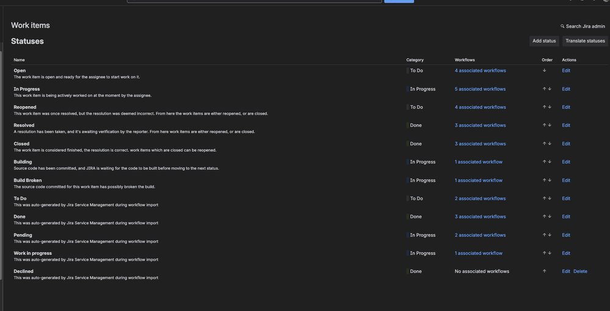This screenshot has height=311, width=610.
Task: Move the Open status down
Action: (544, 70)
